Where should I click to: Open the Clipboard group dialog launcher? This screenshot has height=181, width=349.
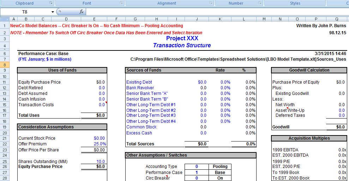click(51, 3)
